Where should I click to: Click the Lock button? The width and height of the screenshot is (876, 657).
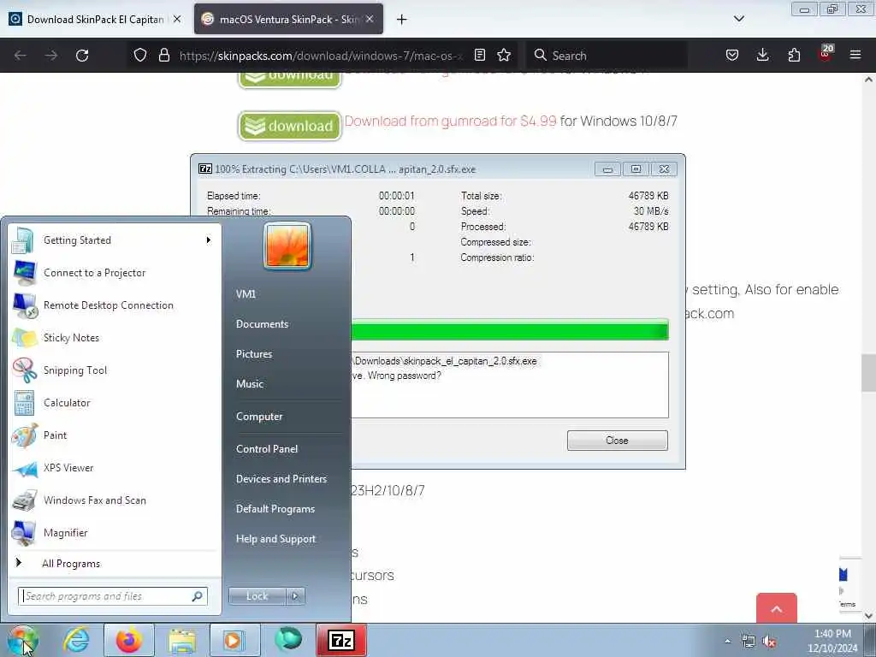[x=257, y=596]
